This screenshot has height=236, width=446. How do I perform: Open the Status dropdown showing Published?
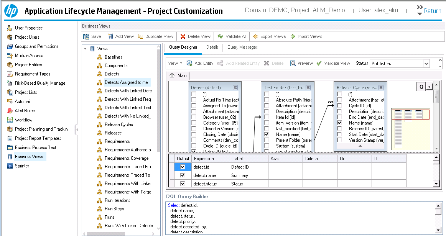426,64
